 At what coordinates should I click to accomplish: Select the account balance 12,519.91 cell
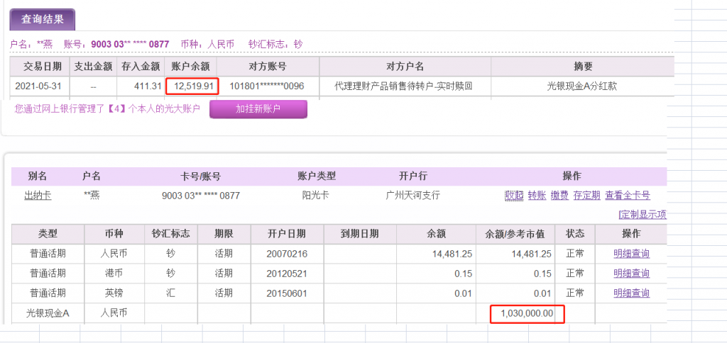click(x=190, y=86)
